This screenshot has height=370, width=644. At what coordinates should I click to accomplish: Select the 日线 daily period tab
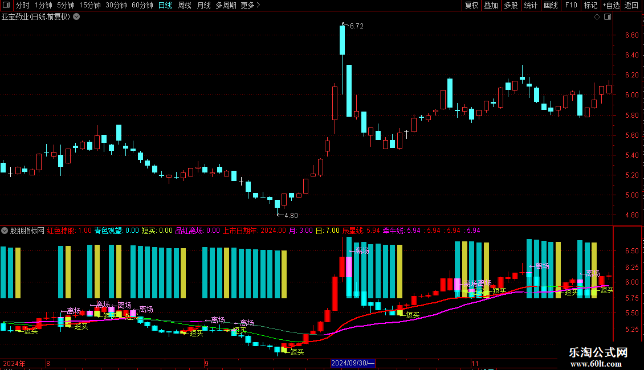tap(165, 5)
